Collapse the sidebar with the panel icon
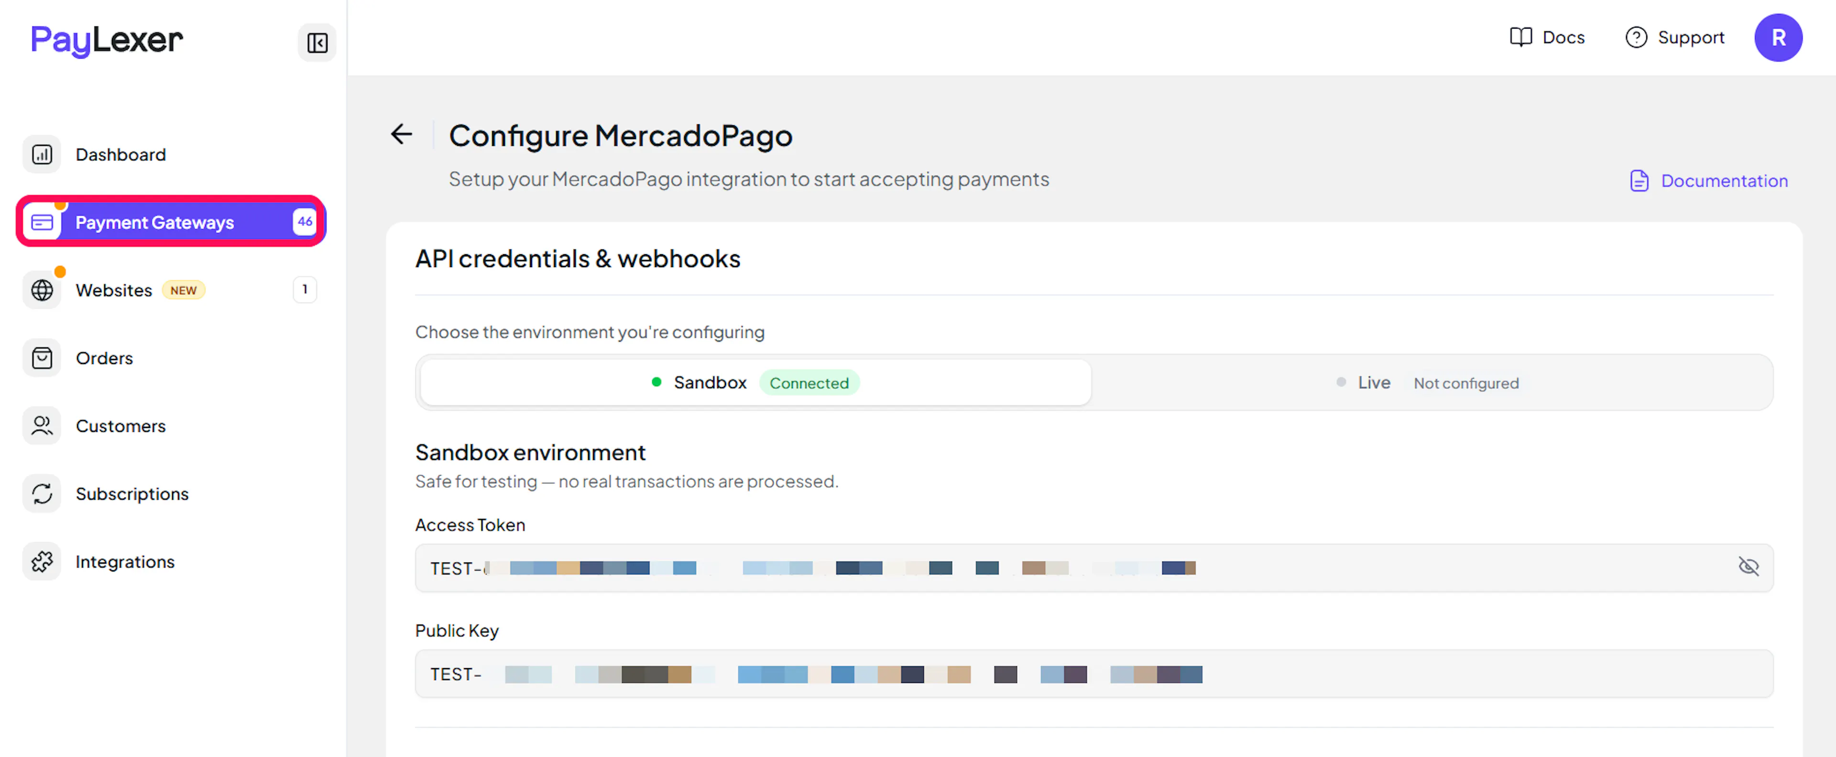 317,43
